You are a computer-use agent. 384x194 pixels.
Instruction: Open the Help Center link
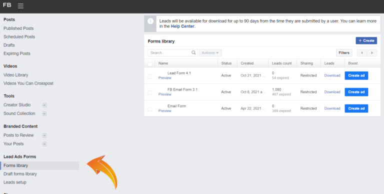point(182,26)
